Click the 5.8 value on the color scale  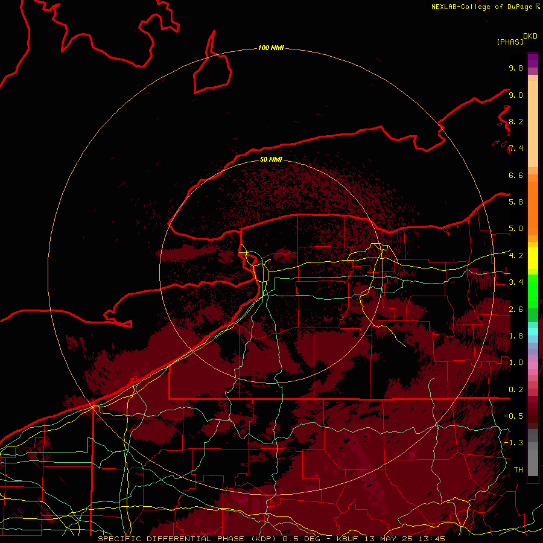point(516,202)
